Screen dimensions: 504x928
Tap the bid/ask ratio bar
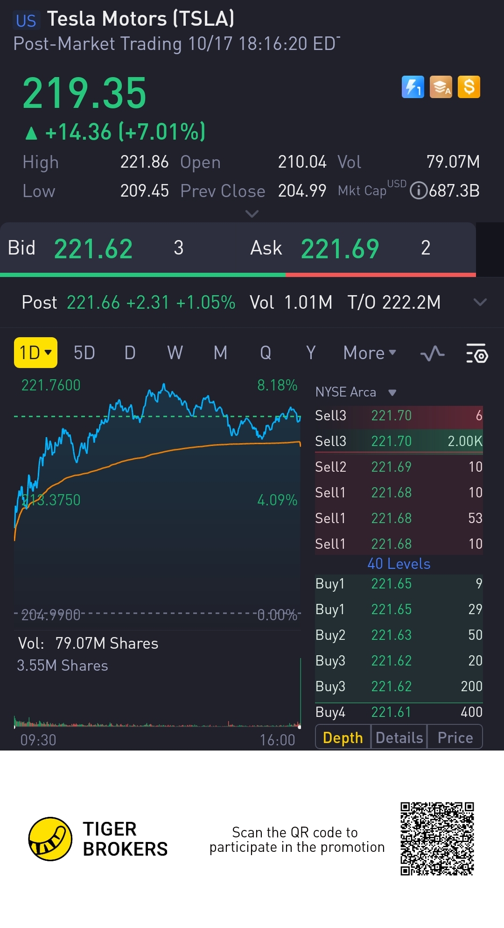coord(238,275)
